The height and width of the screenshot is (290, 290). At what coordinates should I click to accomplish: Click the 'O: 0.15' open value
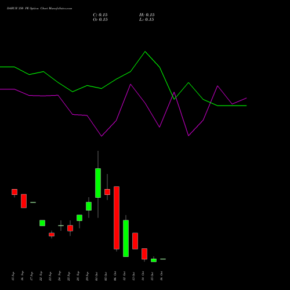coord(100,20)
